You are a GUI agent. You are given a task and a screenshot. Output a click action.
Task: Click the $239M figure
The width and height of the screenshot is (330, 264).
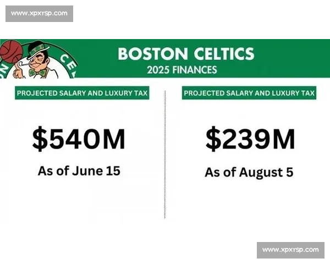click(x=250, y=139)
